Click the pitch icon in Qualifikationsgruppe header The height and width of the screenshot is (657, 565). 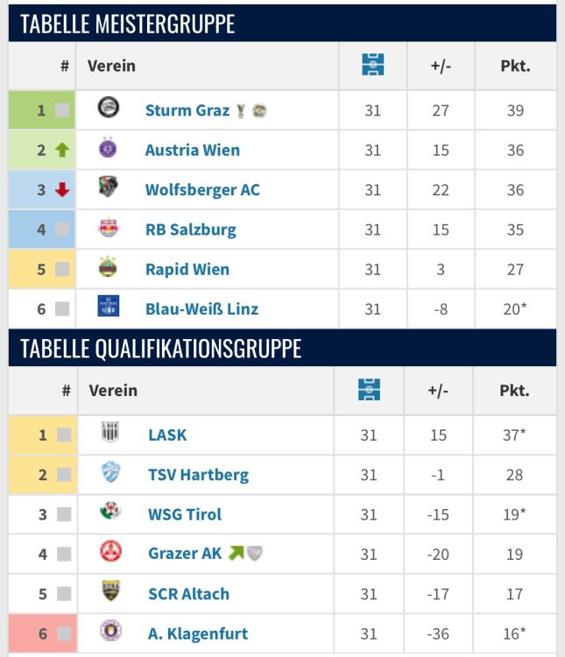(x=370, y=390)
